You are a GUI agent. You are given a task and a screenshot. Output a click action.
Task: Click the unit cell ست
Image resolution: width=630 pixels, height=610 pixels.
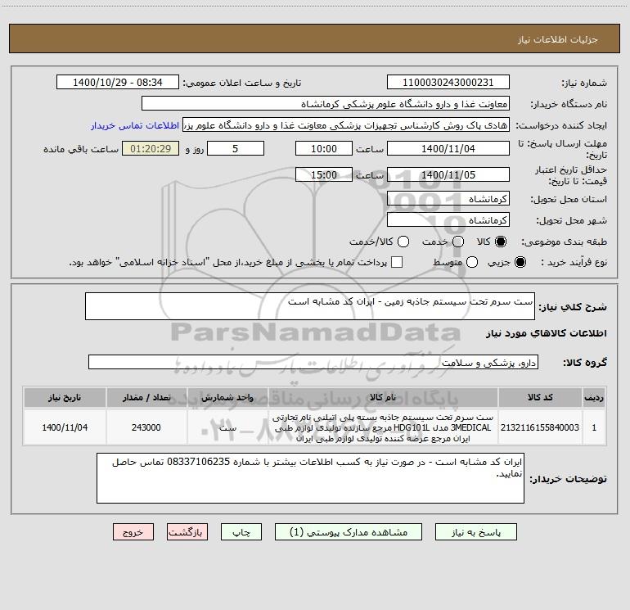click(x=227, y=427)
